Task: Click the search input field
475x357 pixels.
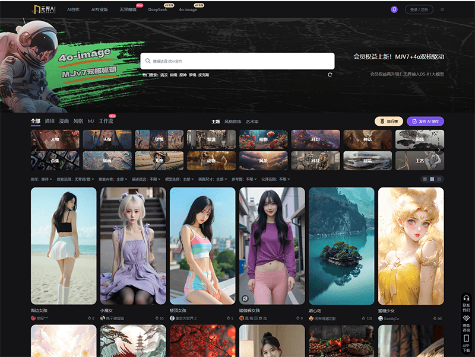Action: [237, 61]
